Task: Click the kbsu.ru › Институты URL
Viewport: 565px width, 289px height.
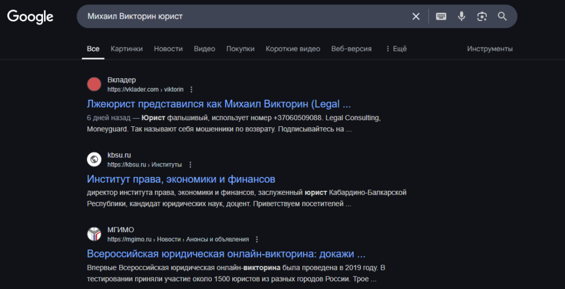Action: click(x=145, y=165)
